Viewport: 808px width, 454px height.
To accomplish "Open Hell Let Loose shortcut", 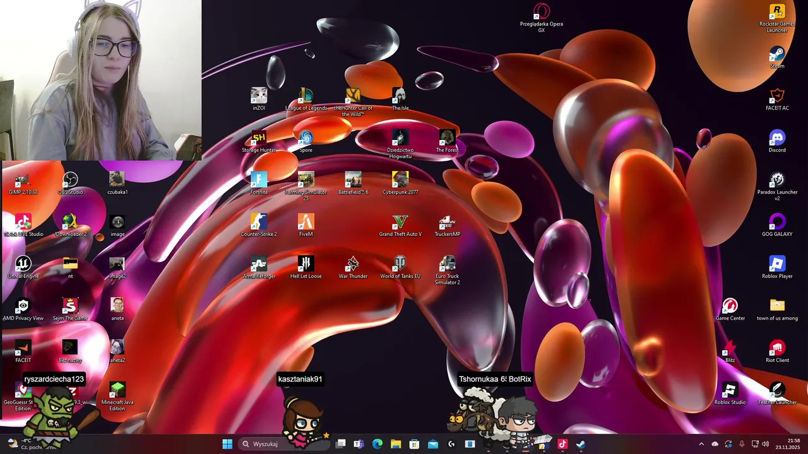I will [306, 268].
